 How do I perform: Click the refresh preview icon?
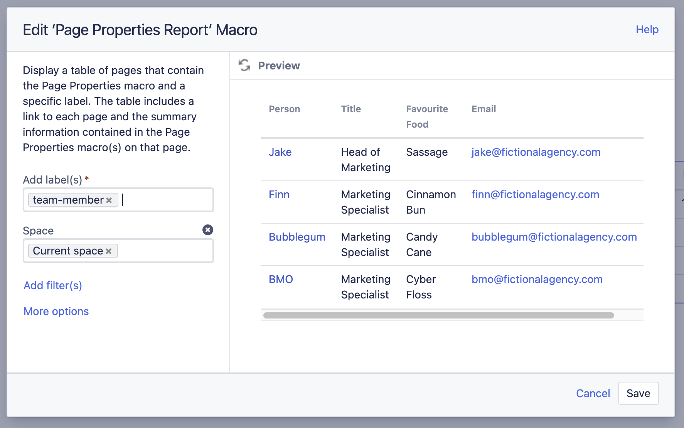click(244, 66)
